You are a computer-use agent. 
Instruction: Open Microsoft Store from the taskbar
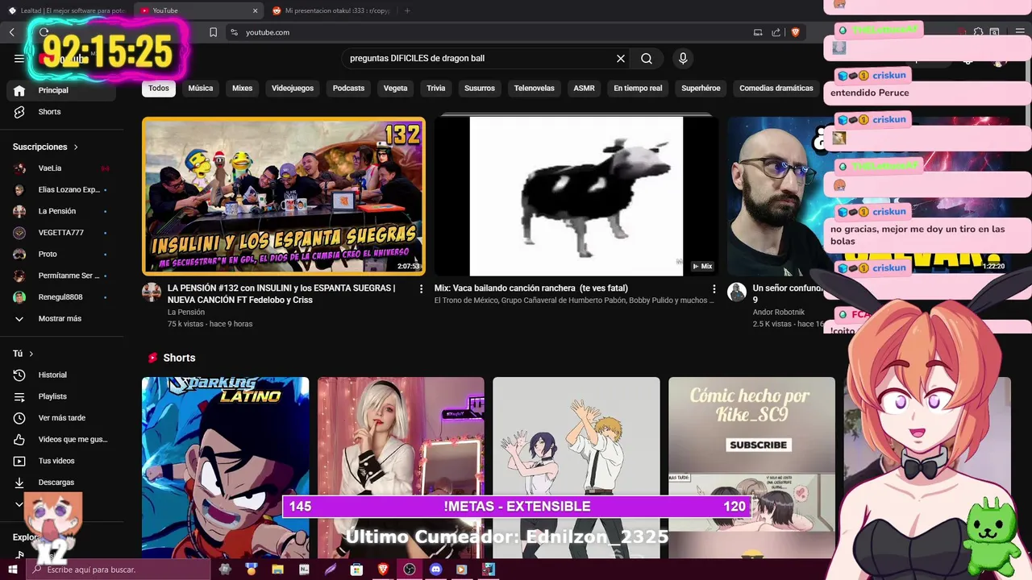(x=357, y=570)
